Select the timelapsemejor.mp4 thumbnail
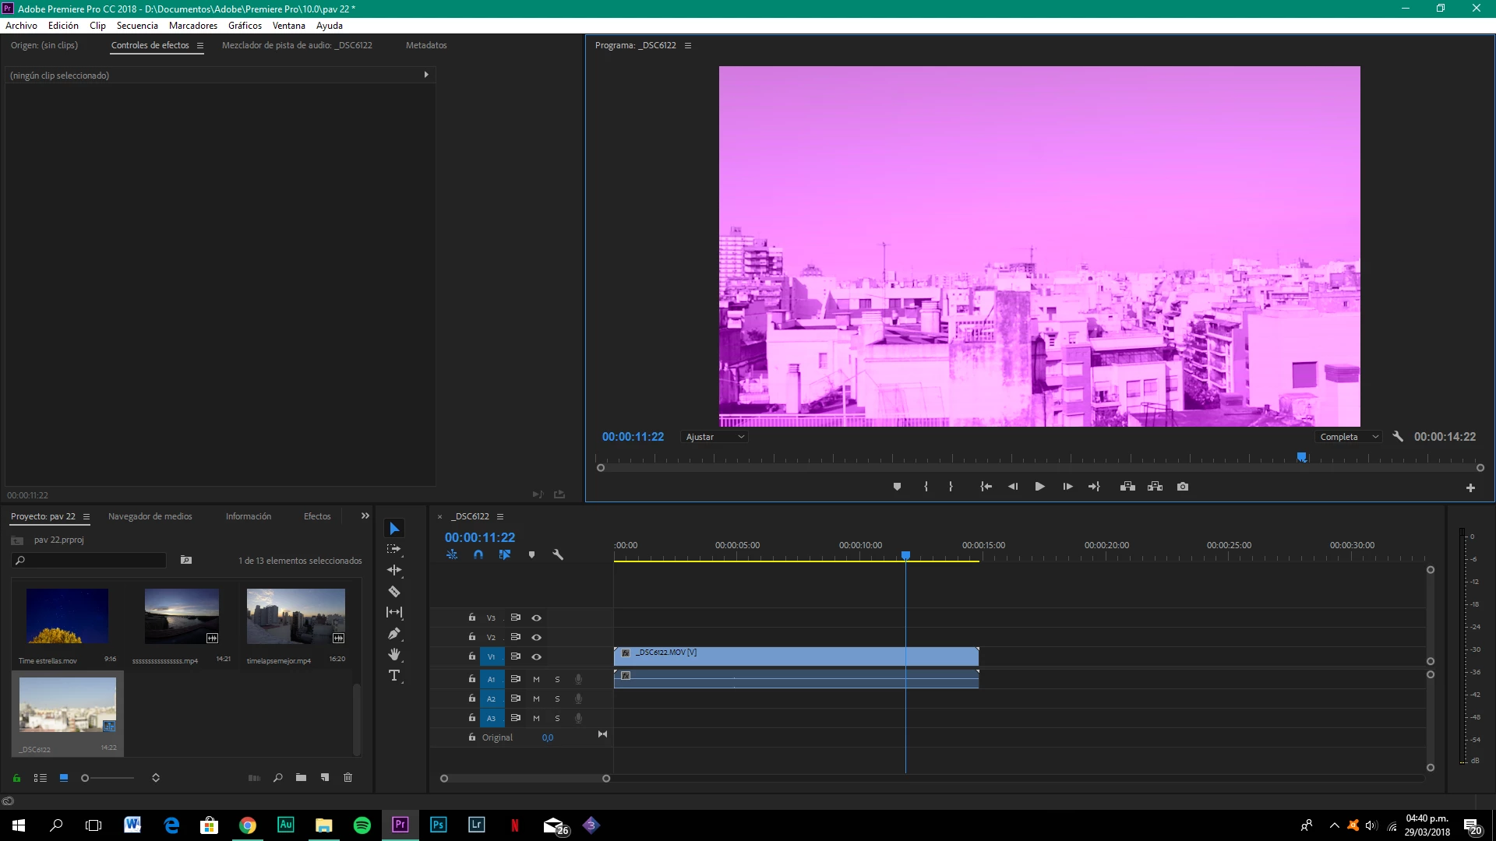 tap(295, 616)
